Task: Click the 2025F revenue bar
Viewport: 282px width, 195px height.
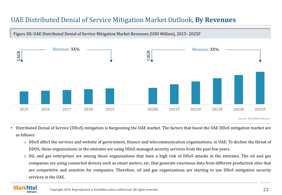Action: pos(260,88)
